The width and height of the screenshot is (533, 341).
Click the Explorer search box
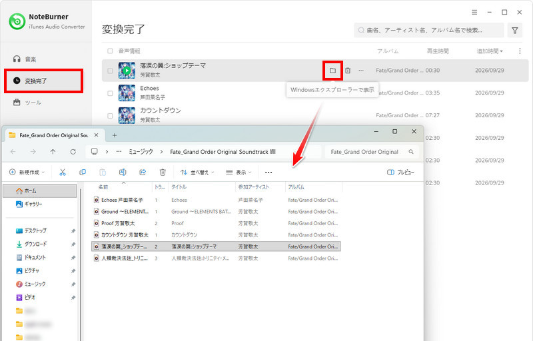tap(372, 152)
